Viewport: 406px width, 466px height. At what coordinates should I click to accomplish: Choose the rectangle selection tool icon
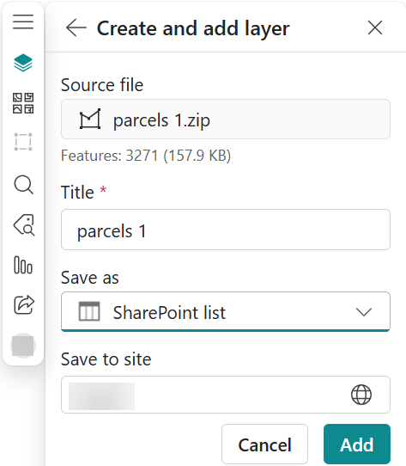(23, 142)
